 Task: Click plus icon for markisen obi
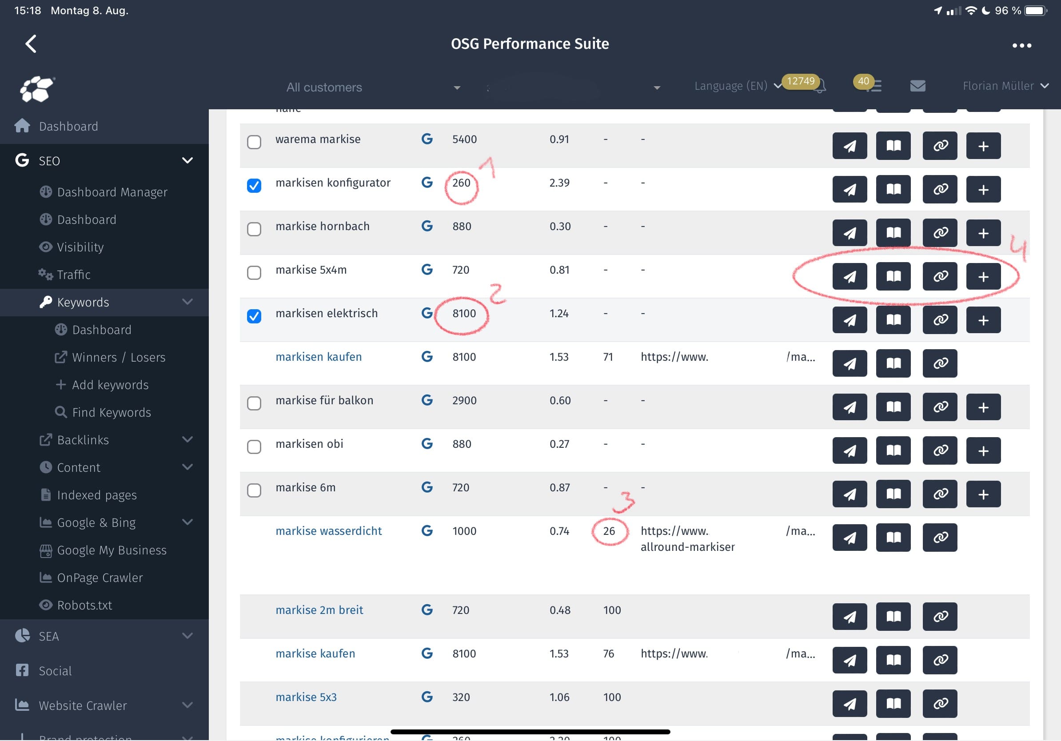983,450
